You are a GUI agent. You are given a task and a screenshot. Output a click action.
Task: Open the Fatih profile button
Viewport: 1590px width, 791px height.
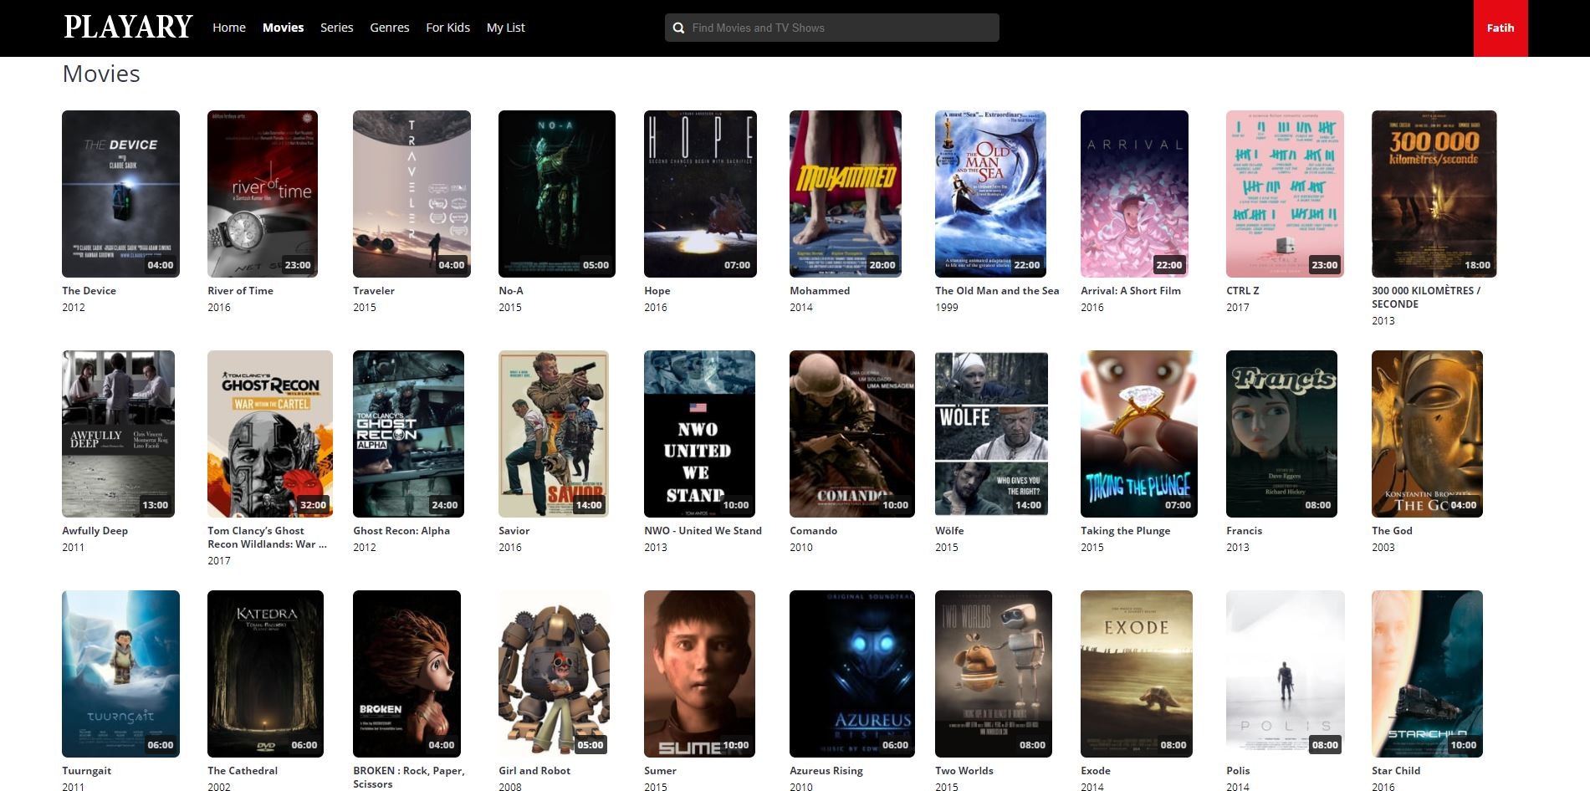coord(1500,28)
